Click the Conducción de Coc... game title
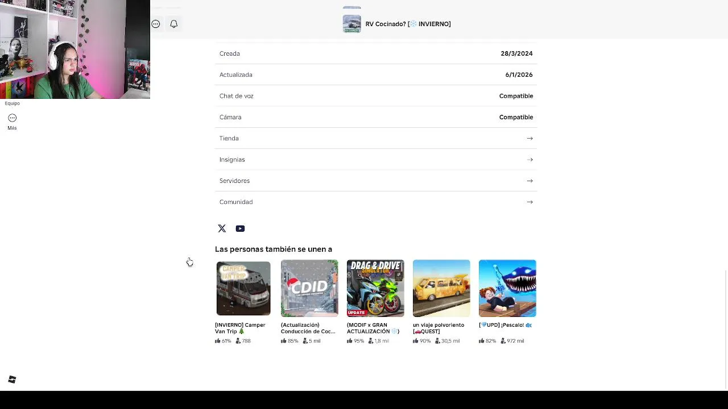Screen dimensions: 728x409 308,328
